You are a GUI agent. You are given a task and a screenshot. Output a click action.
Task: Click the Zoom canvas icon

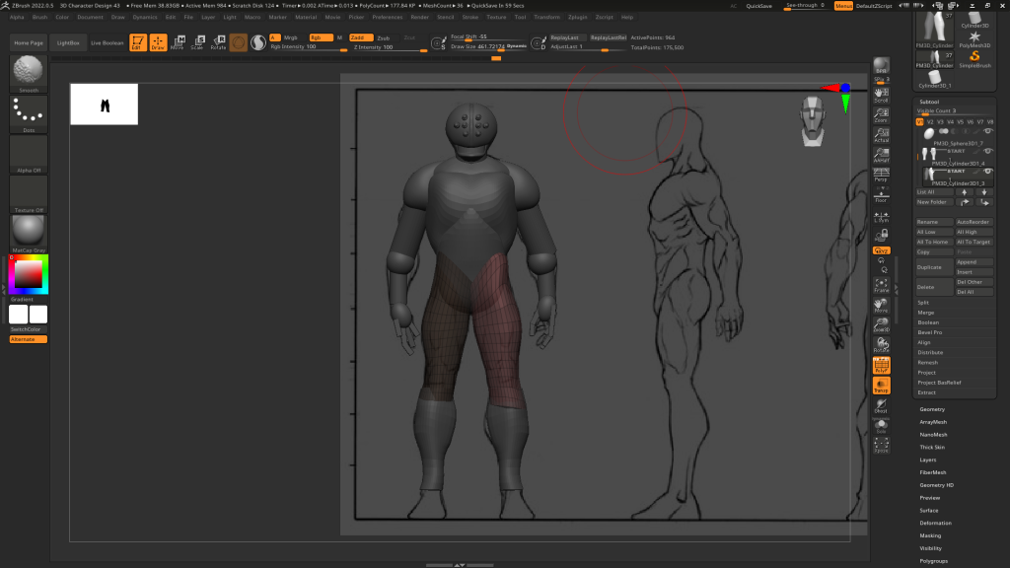[881, 116]
